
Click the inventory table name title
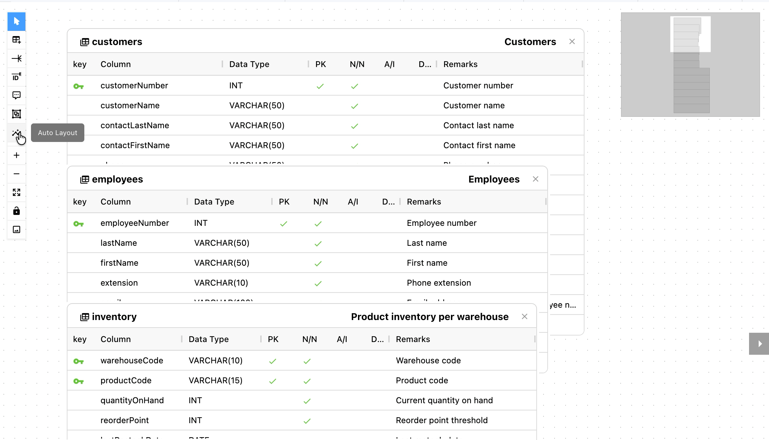tap(114, 317)
